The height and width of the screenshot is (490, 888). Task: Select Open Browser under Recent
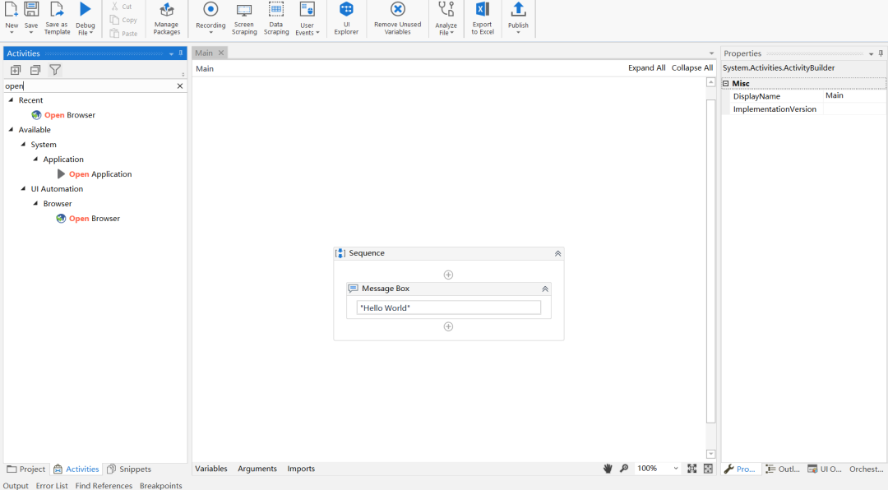(63, 115)
